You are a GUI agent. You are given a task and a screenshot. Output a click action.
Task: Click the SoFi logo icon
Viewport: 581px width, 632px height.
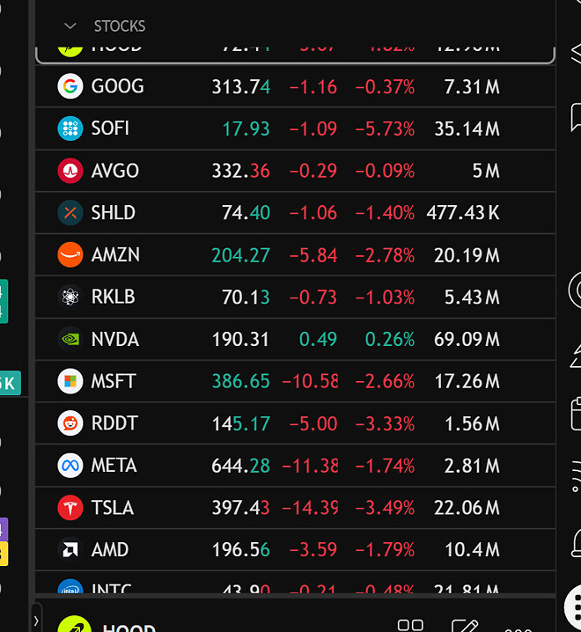point(70,129)
